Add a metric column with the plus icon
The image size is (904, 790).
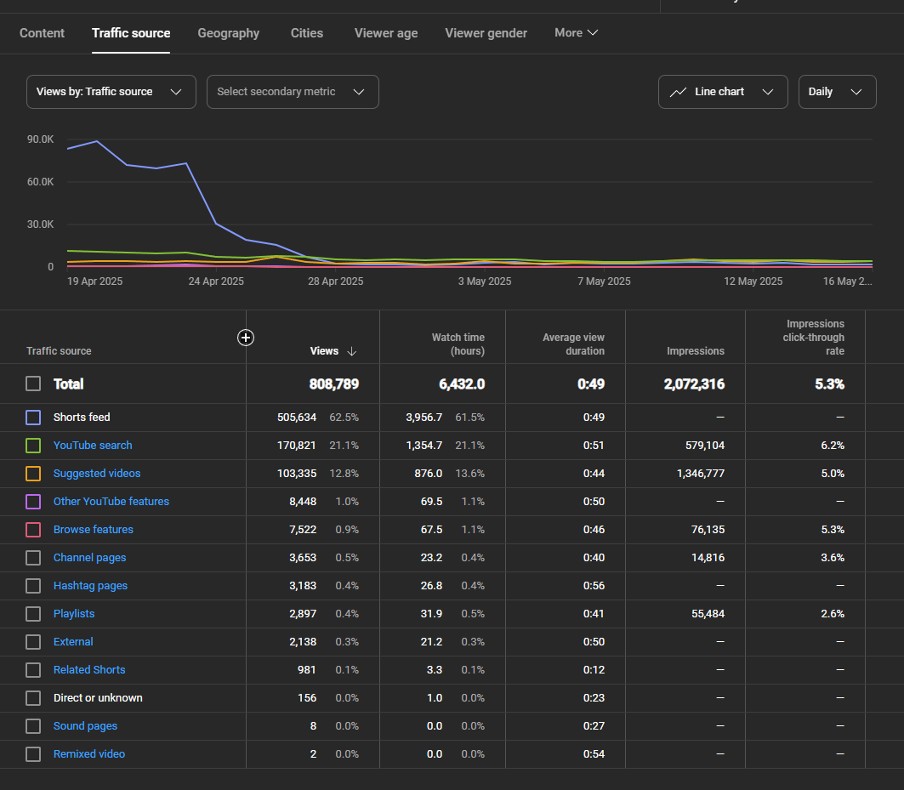tap(246, 338)
